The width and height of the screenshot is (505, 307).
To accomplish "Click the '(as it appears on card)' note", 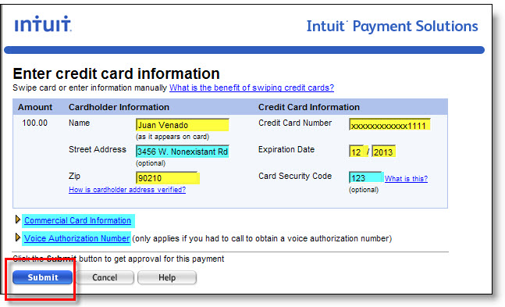I will point(172,137).
